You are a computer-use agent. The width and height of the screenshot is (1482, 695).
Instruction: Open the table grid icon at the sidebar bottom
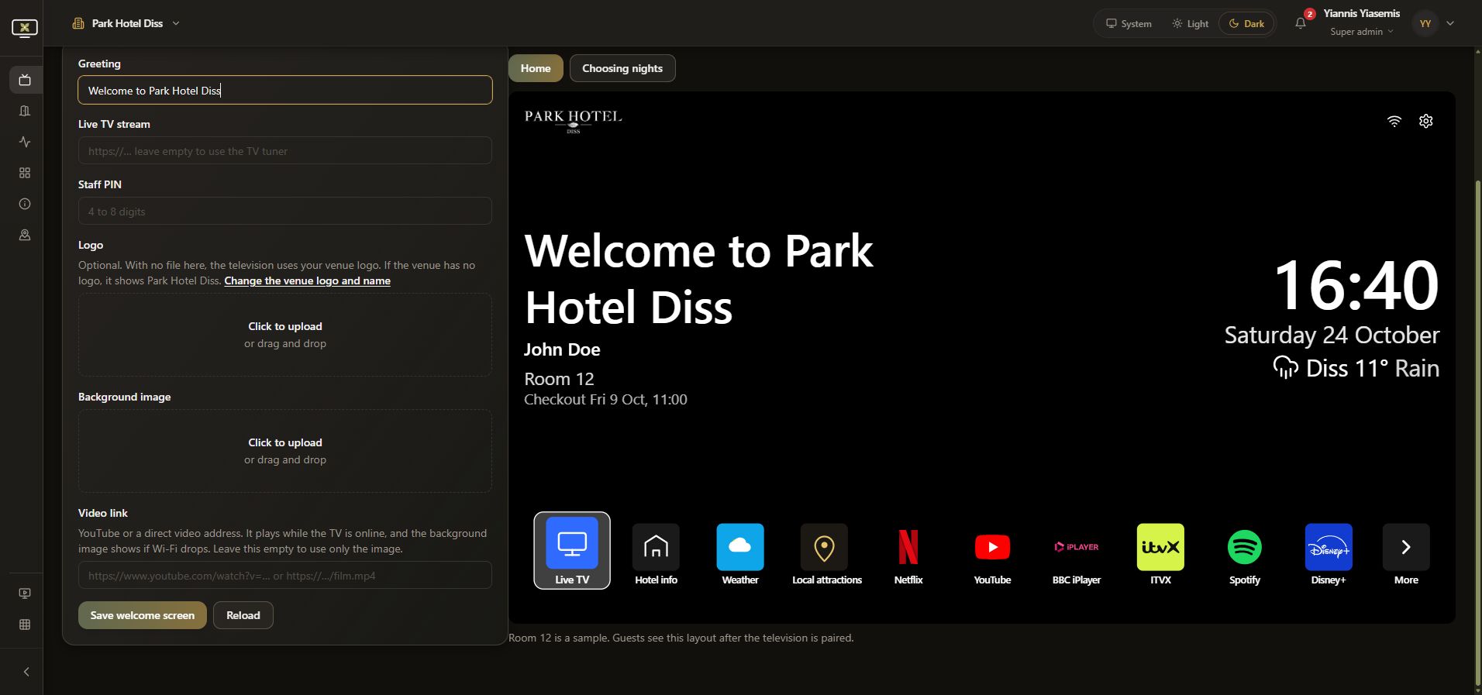click(x=25, y=624)
